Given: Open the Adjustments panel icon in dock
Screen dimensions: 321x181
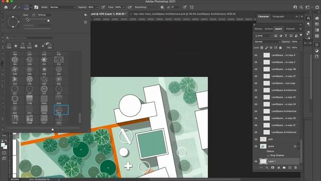Looking at the screenshot, I should point(317,51).
